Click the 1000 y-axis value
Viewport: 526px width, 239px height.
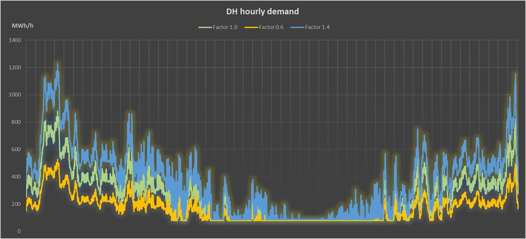tap(15, 95)
